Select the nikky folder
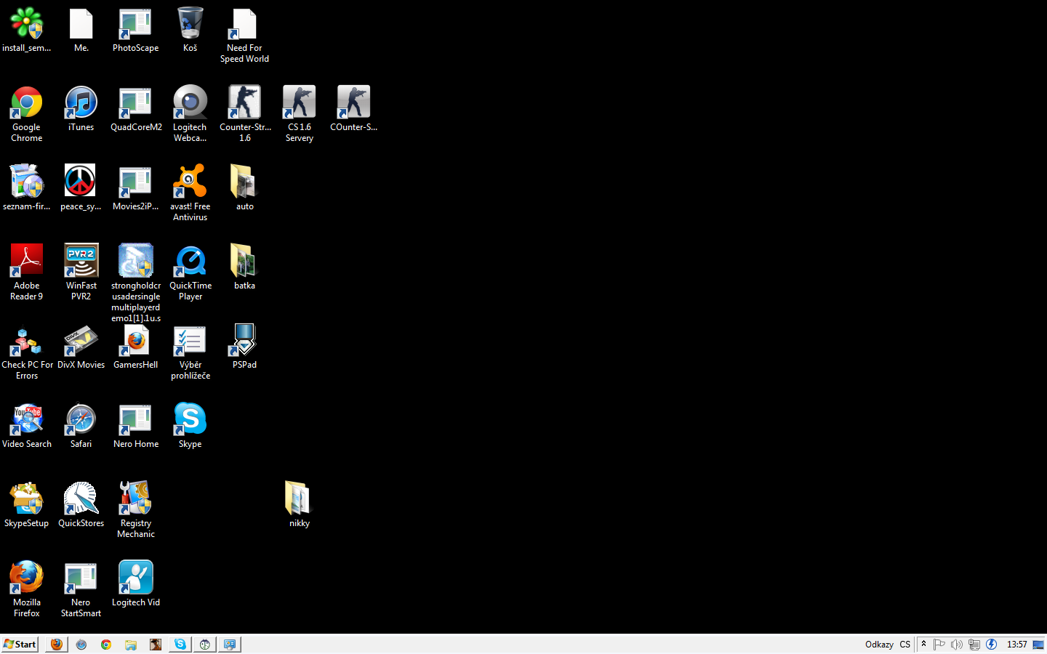Screen dimensions: 1047x654 [299, 499]
